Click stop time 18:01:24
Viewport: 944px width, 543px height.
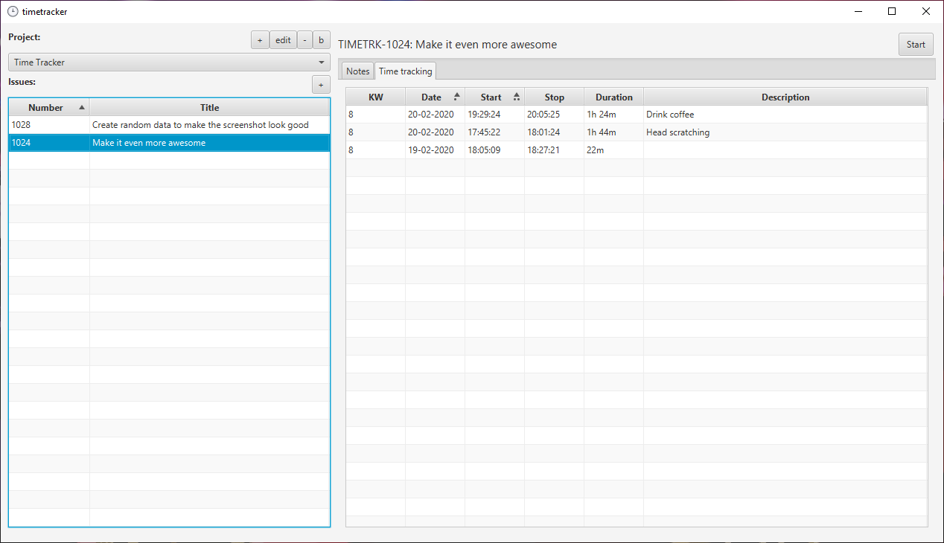[x=555, y=132]
